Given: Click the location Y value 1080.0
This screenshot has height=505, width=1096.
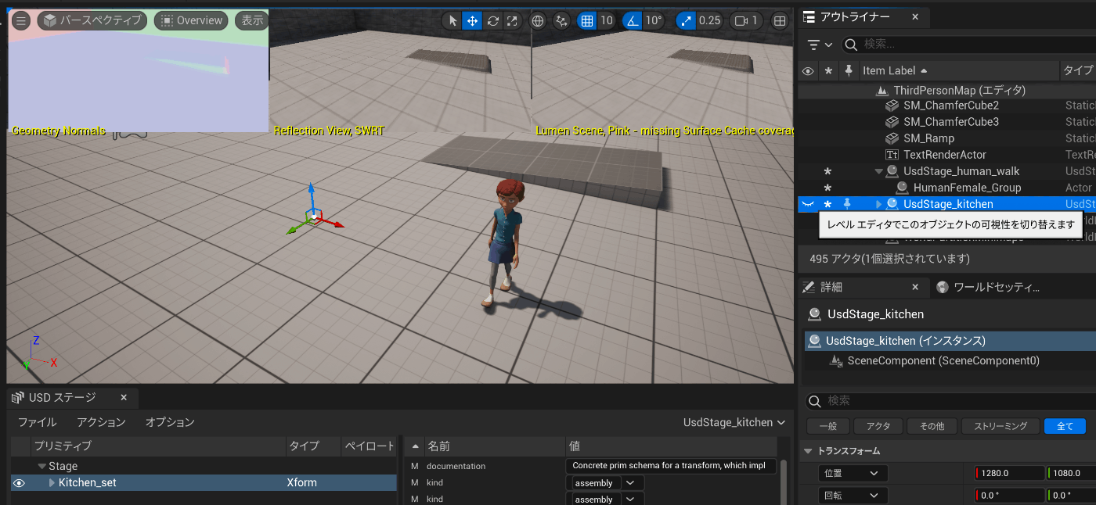Looking at the screenshot, I should coord(1072,473).
